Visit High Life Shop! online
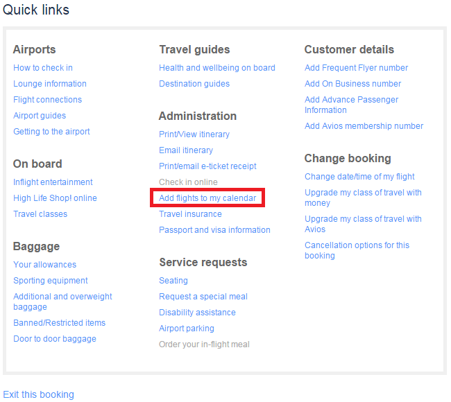 pos(55,198)
